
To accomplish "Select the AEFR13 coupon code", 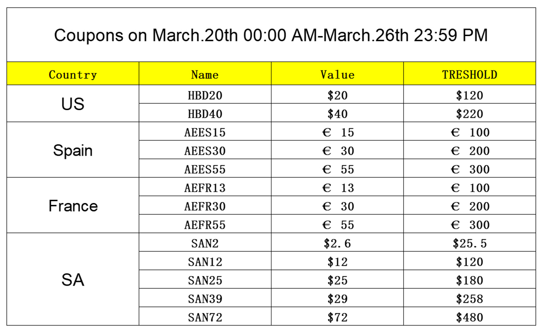I will click(x=205, y=188).
